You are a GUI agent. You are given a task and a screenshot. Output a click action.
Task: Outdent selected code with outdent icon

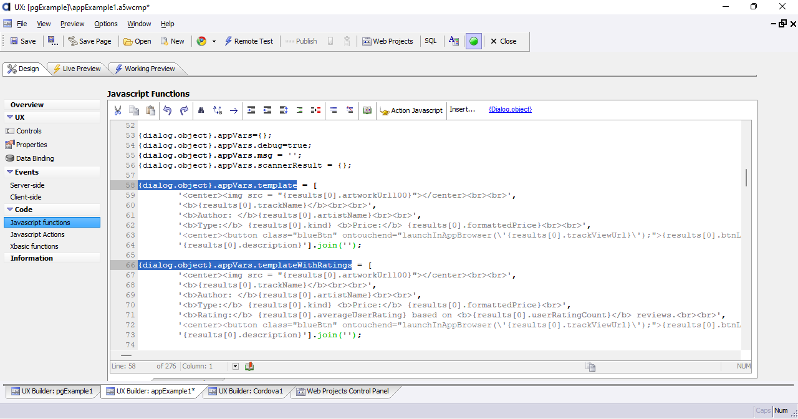pos(267,110)
